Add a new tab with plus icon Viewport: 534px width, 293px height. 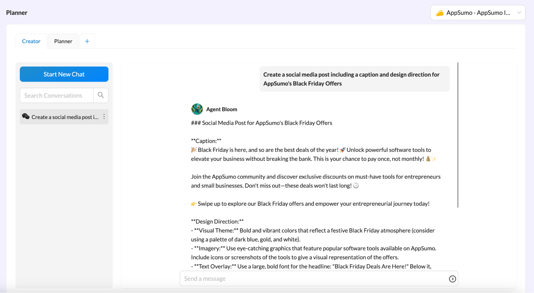point(87,41)
